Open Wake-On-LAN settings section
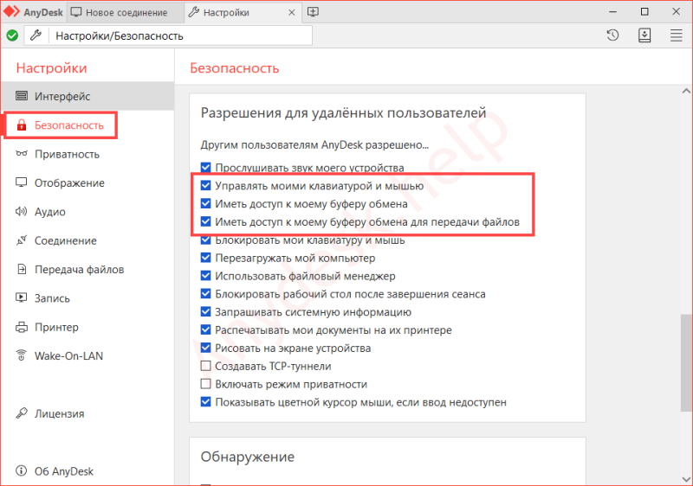Image resolution: width=693 pixels, height=486 pixels. [x=88, y=356]
